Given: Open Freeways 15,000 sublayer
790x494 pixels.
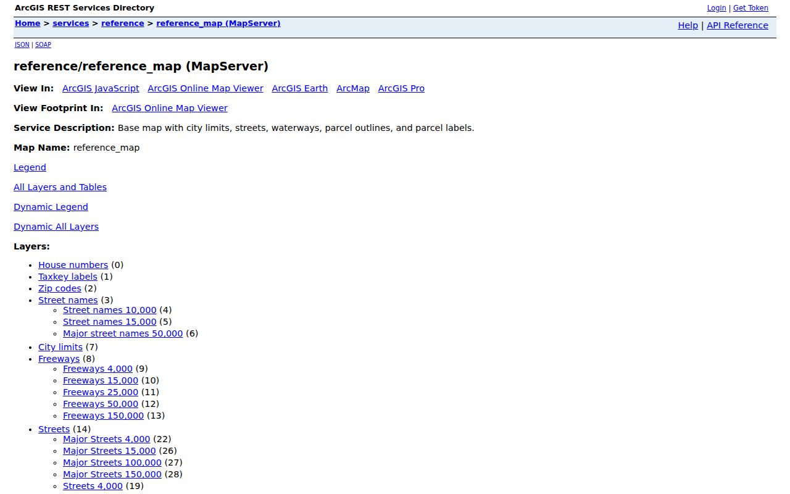Looking at the screenshot, I should [101, 380].
